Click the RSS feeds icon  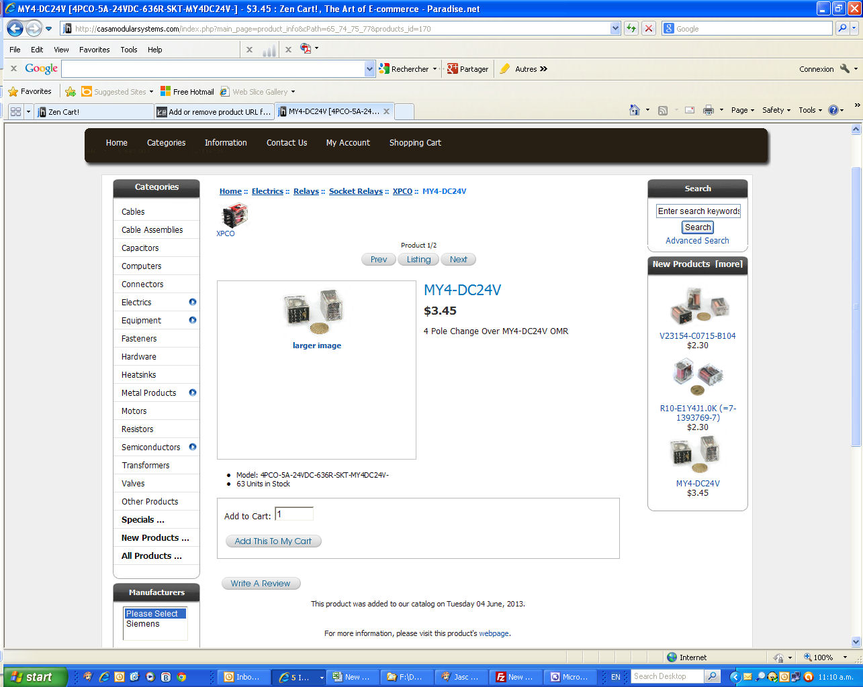pos(663,110)
